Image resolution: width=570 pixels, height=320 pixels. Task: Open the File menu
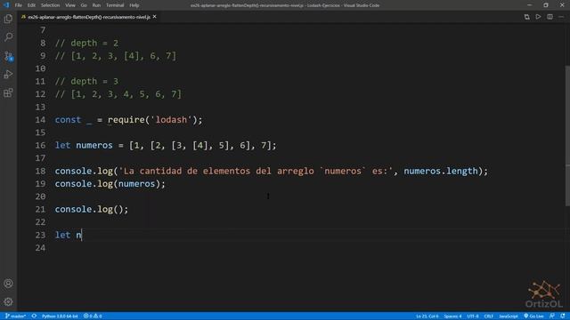[x=18, y=5]
